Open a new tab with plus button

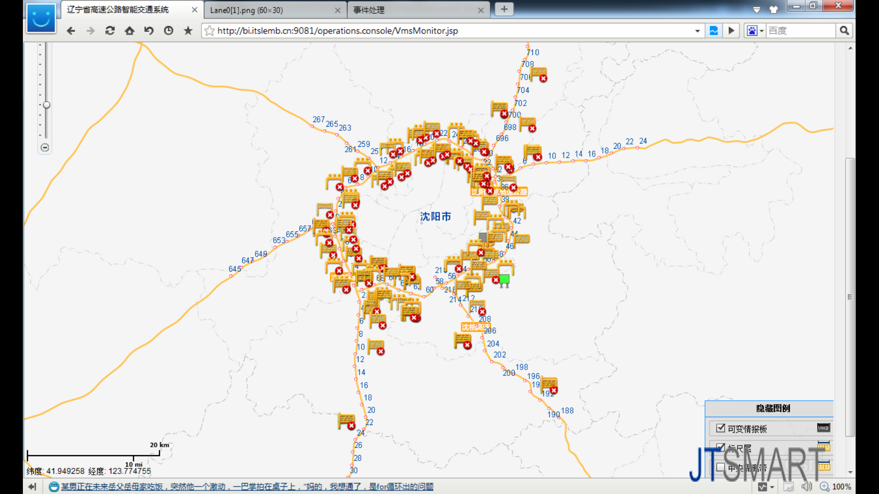coord(504,9)
